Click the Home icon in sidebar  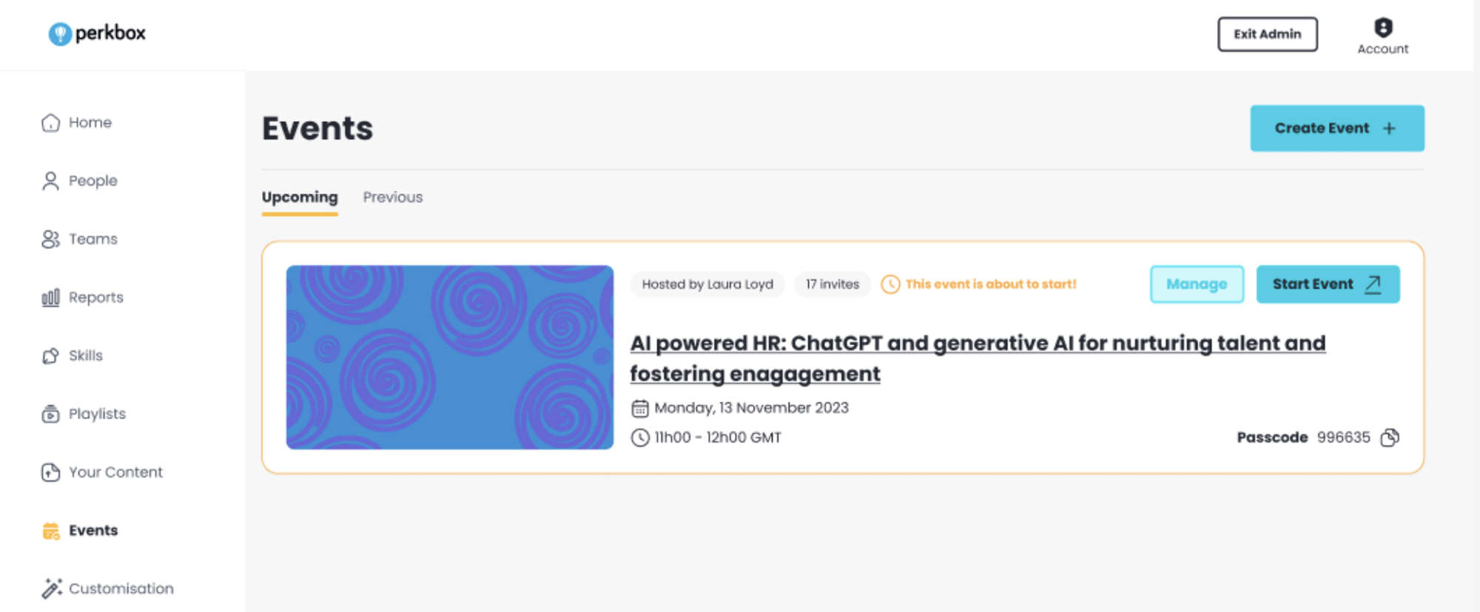50,123
